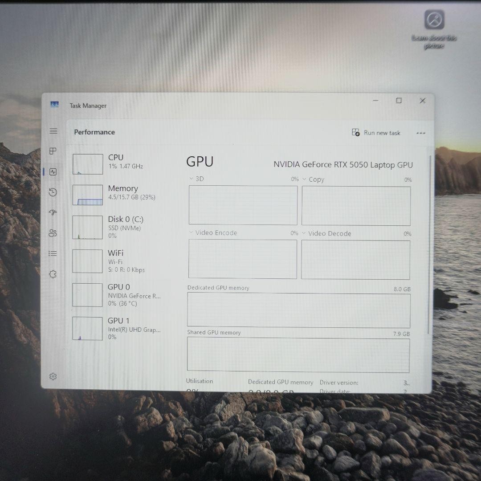Click '4.5/15.7 GB (29%)' memory usage text
Viewport: 481px width, 481px height.
tap(131, 197)
